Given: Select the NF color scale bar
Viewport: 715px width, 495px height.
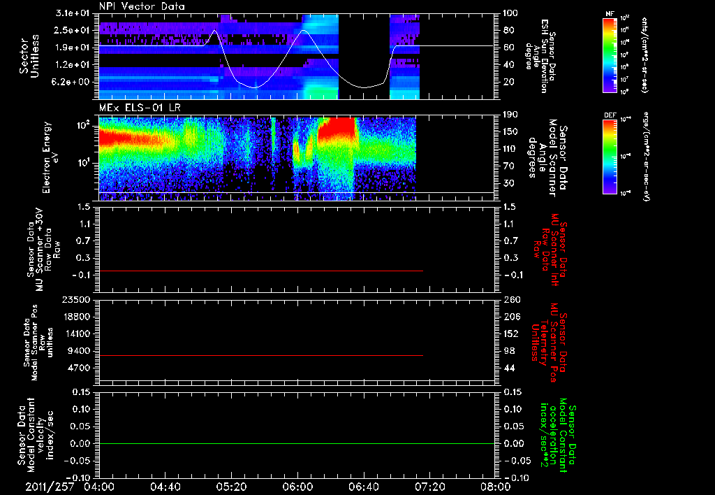Looking at the screenshot, I should tap(610, 55).
